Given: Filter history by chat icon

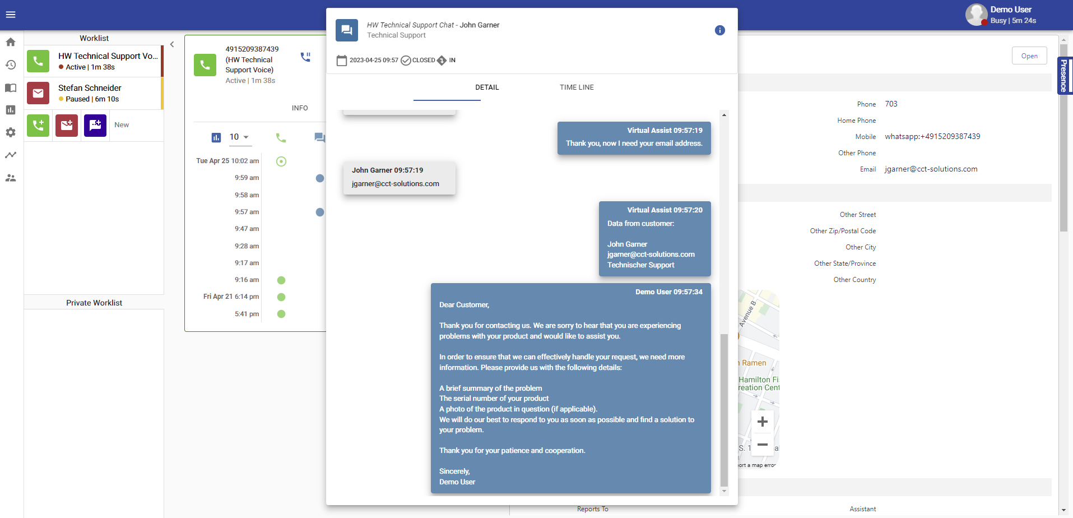Looking at the screenshot, I should pos(319,137).
